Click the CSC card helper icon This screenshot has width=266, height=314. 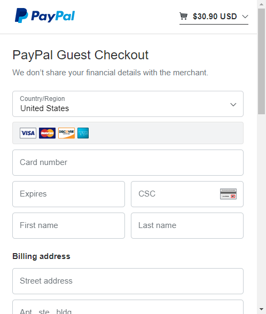point(229,194)
